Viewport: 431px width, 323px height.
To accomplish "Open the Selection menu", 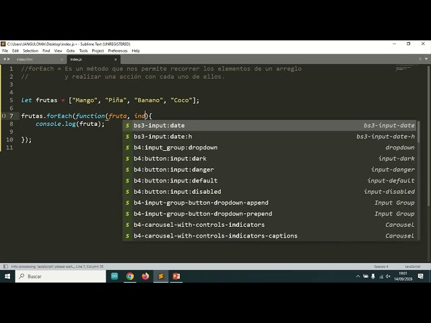I will [30, 51].
